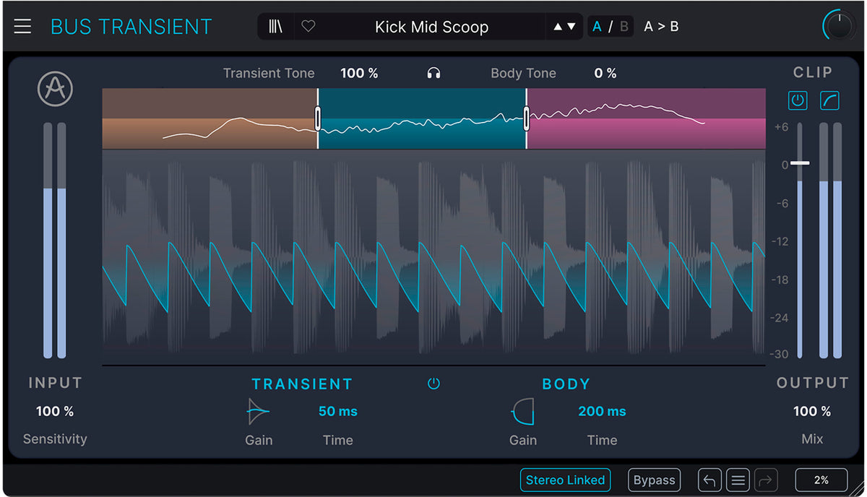Click the Transient Gain control icon
Image resolution: width=867 pixels, height=497 pixels.
tap(258, 412)
